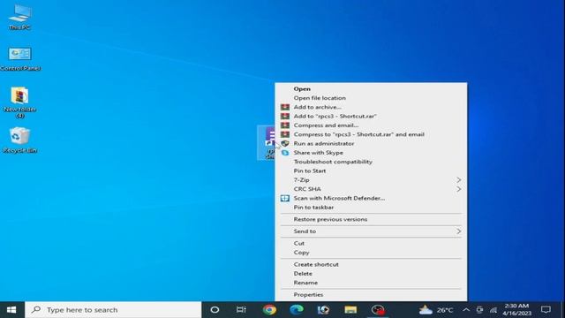Choose Compress to "rpcs3 - Shortcut.rar" and email
This screenshot has height=318, width=565.
[371, 134]
